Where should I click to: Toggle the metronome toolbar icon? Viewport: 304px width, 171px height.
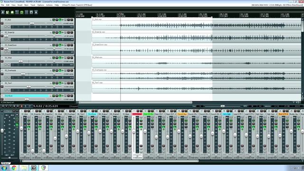coord(3,12)
